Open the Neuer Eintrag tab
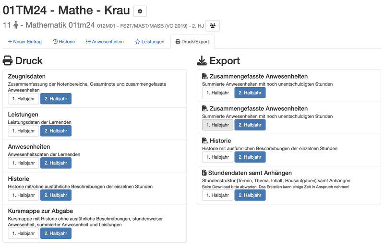The height and width of the screenshot is (246, 384). click(24, 42)
